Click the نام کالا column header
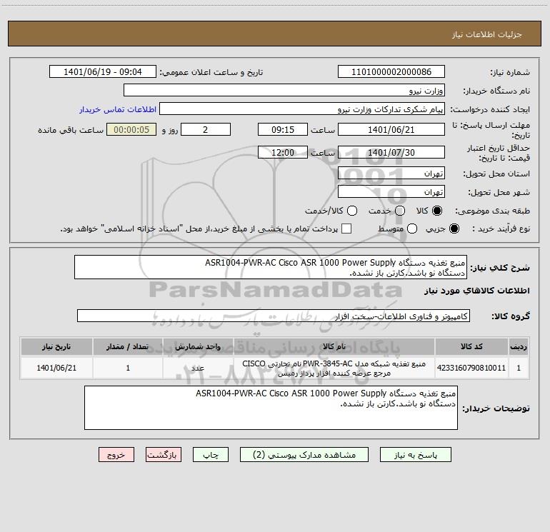550x532 pixels. (334, 346)
